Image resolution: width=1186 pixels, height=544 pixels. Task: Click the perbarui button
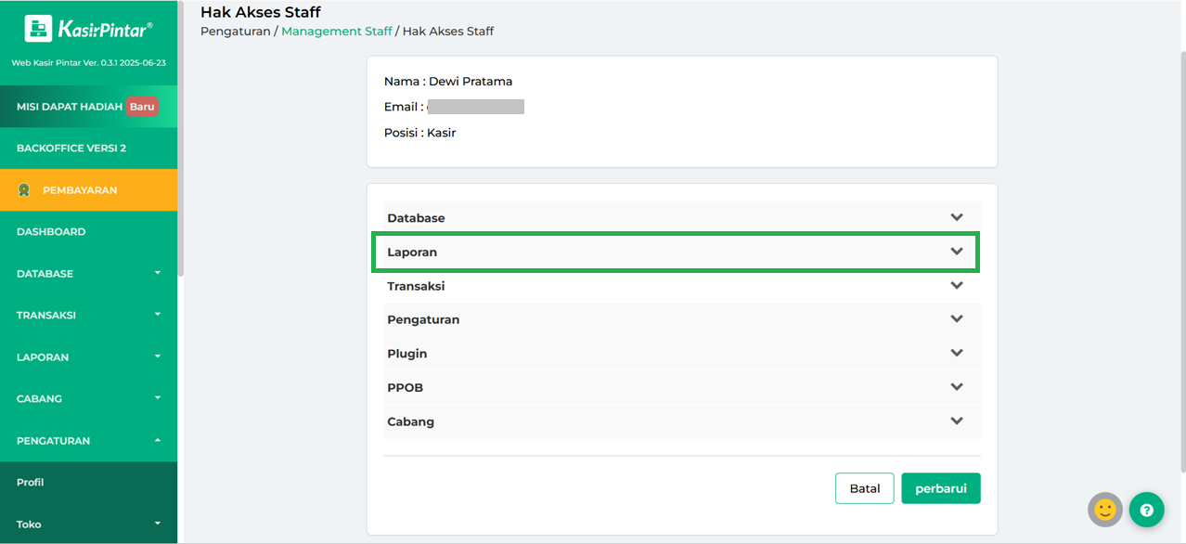(x=940, y=488)
